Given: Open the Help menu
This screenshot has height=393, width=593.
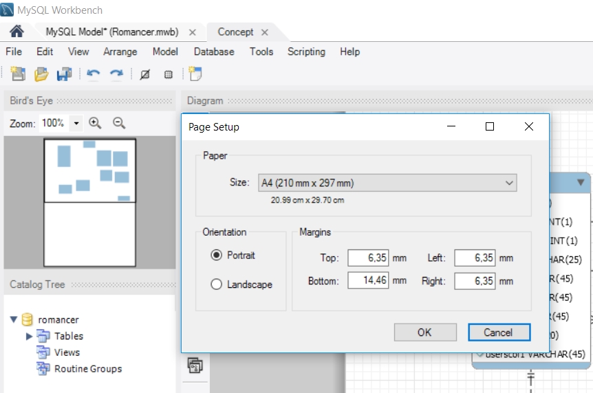Looking at the screenshot, I should (350, 52).
